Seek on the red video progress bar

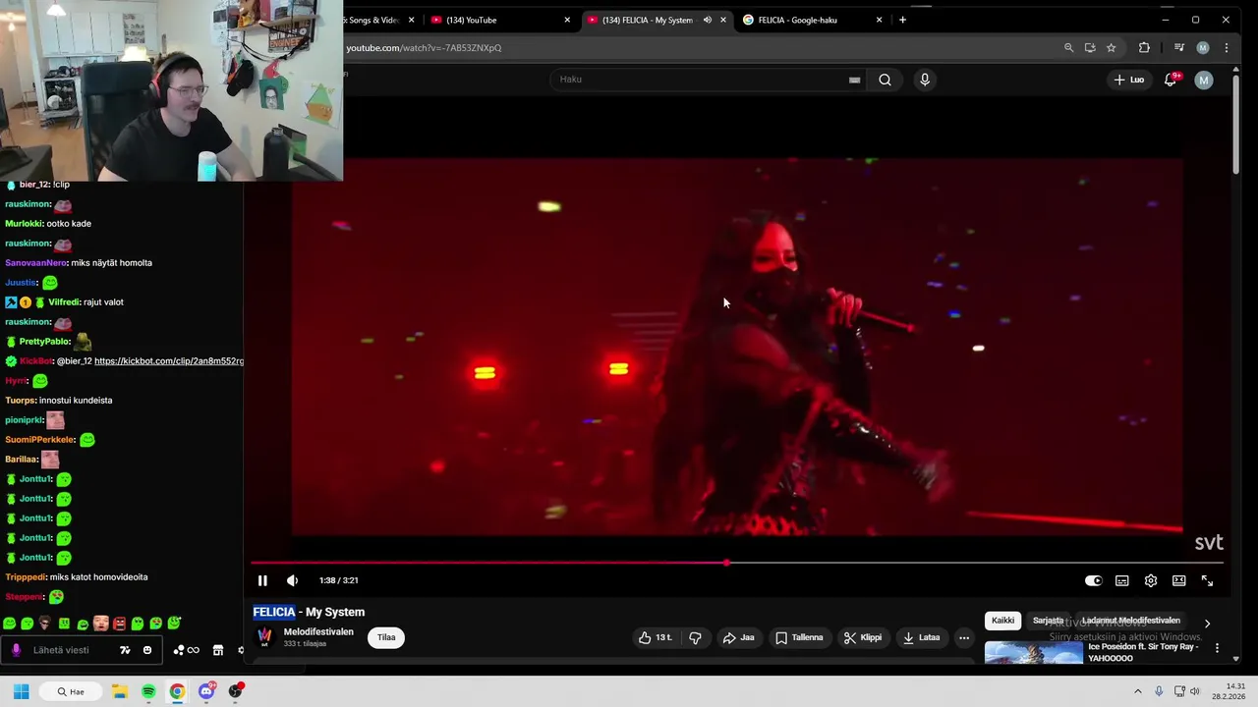737,563
